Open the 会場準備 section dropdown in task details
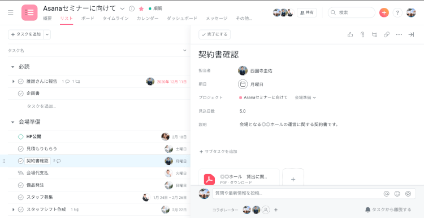 pos(305,97)
